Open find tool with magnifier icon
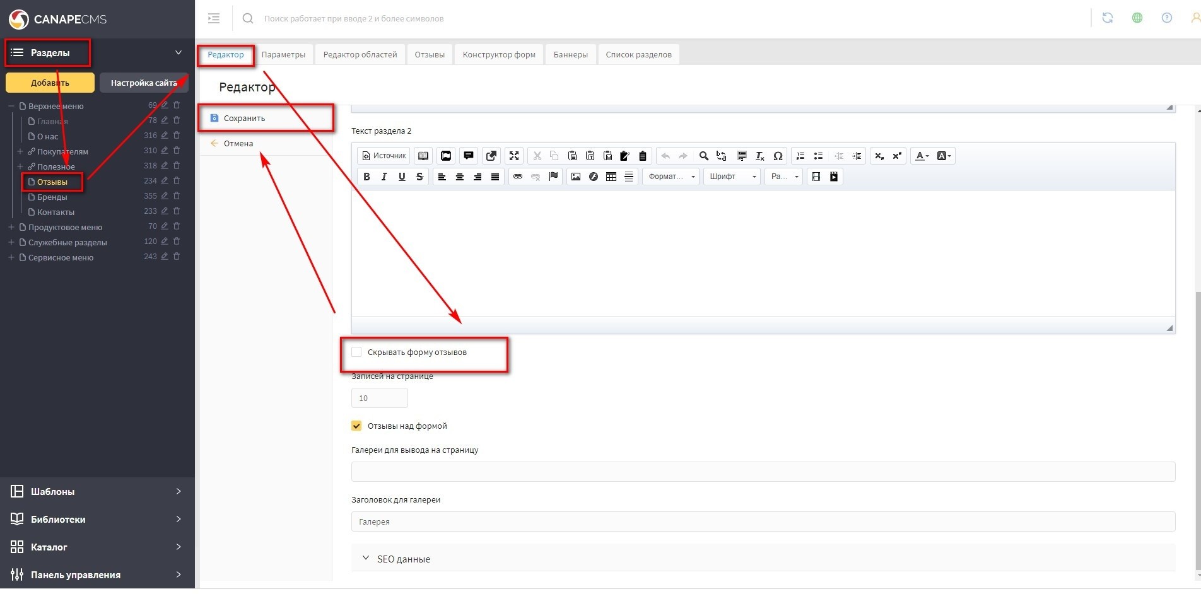 pyautogui.click(x=703, y=156)
